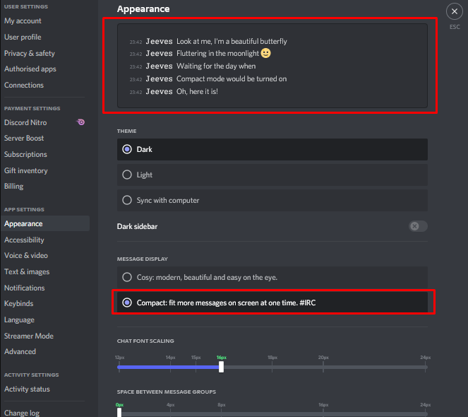Click the chat font scaling slider handle
The image size is (468, 417).
pyautogui.click(x=222, y=367)
